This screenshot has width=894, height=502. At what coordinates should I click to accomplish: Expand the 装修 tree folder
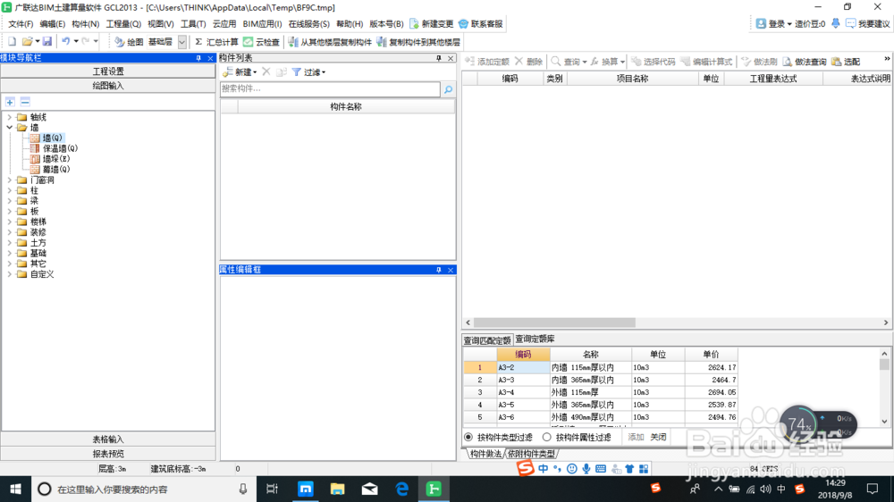[9, 232]
